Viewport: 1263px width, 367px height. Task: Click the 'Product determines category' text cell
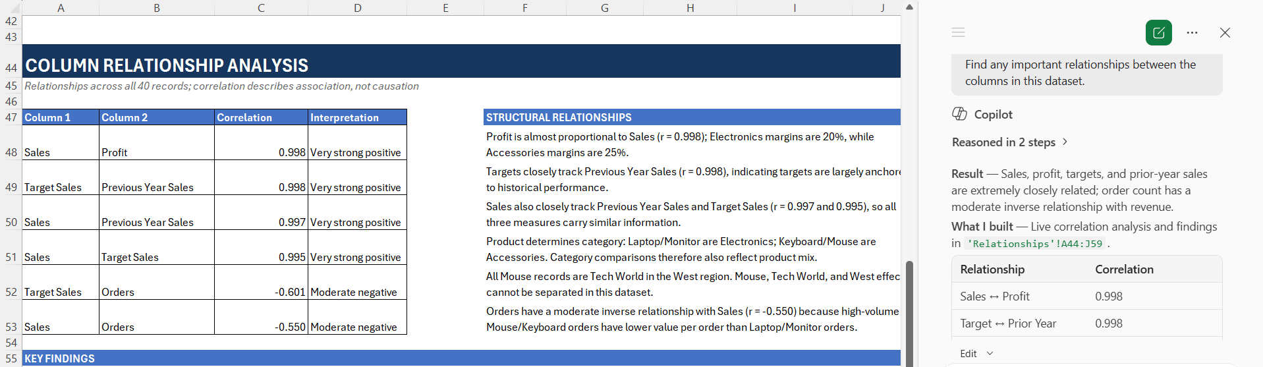point(692,249)
